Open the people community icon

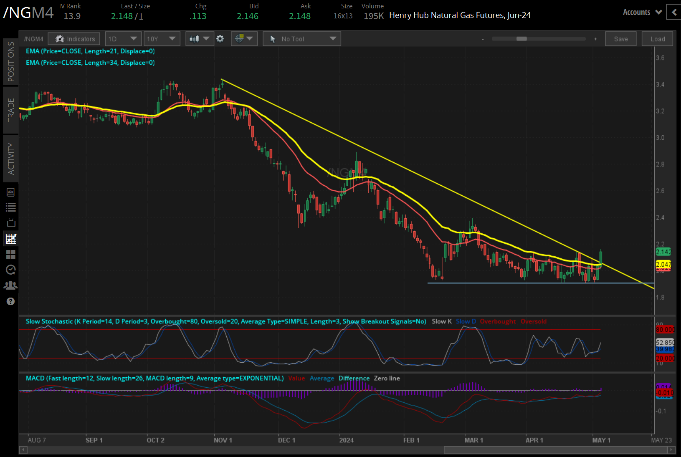[11, 285]
